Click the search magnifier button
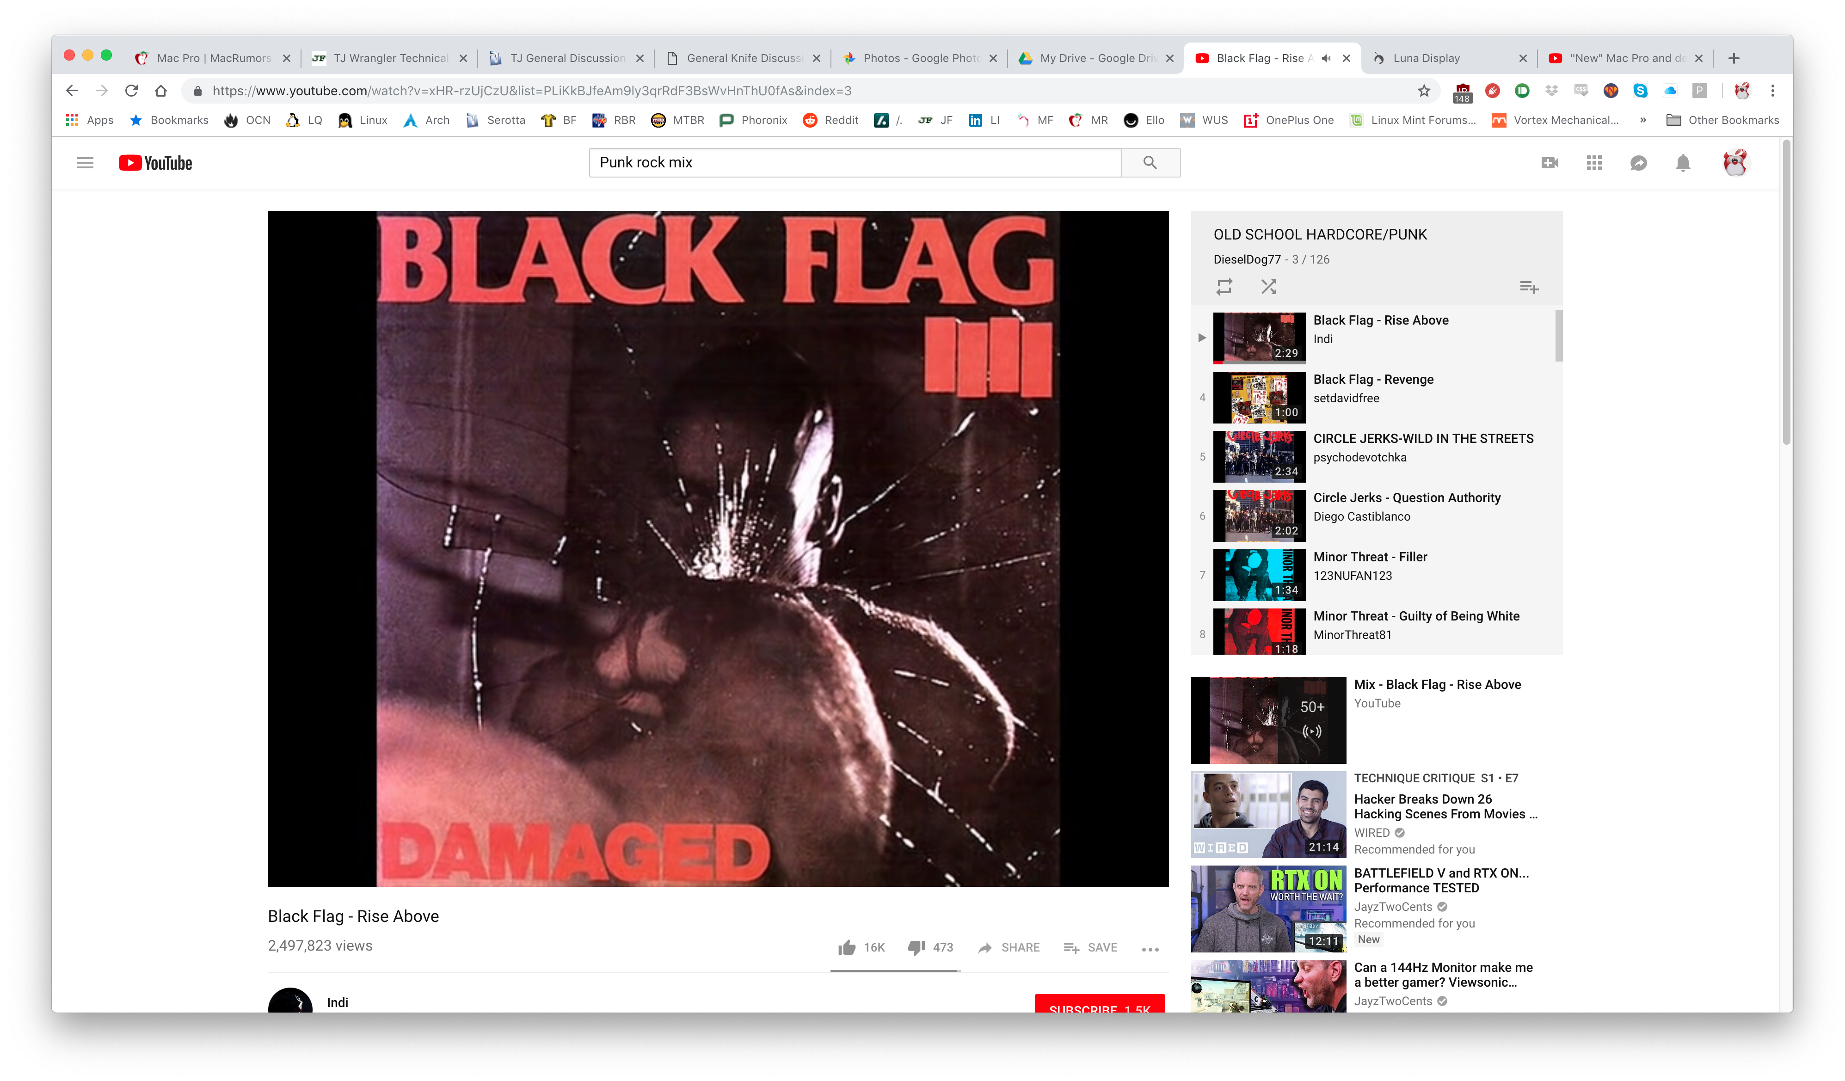 (1150, 162)
